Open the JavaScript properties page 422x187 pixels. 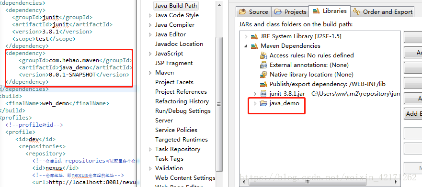coord(169,54)
